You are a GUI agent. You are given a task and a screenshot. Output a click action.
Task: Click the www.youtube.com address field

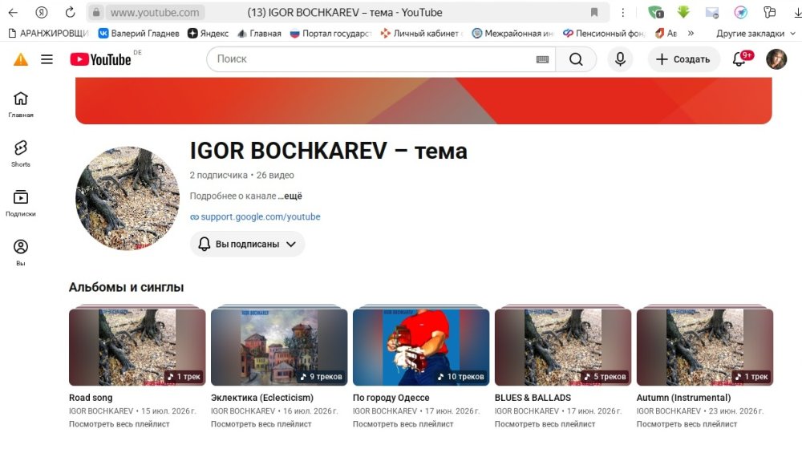(155, 12)
